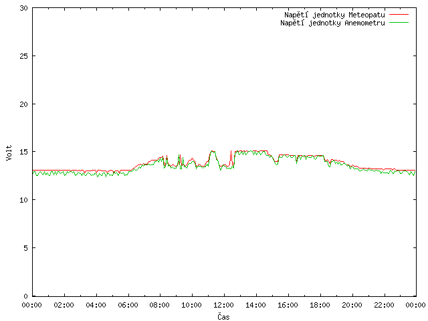
Task: Click the 08:00 time tick label
Action: [x=160, y=305]
